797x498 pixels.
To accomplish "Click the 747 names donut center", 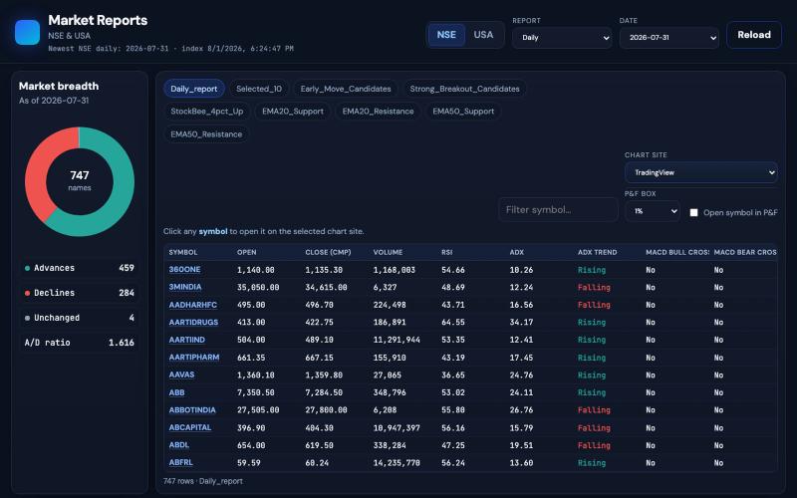I will pyautogui.click(x=80, y=180).
